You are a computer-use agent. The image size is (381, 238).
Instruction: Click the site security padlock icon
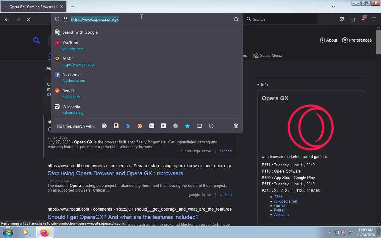tap(65, 19)
